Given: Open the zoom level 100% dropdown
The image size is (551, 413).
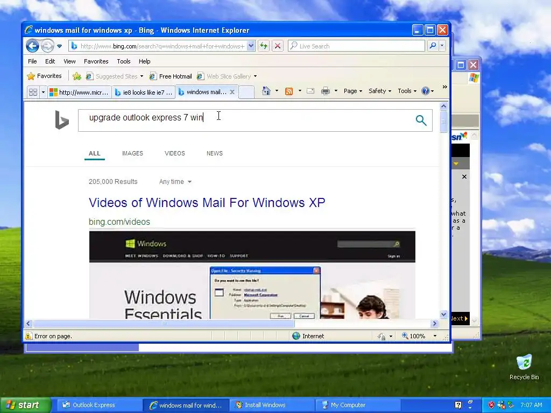Looking at the screenshot, I should pos(435,336).
